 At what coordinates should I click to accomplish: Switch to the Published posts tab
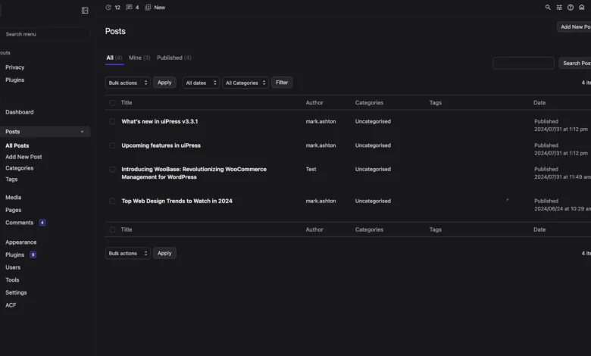point(174,58)
